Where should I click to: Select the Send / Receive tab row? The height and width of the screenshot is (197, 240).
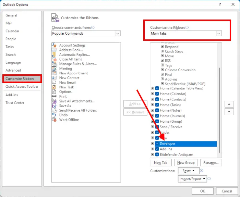coord(171,127)
